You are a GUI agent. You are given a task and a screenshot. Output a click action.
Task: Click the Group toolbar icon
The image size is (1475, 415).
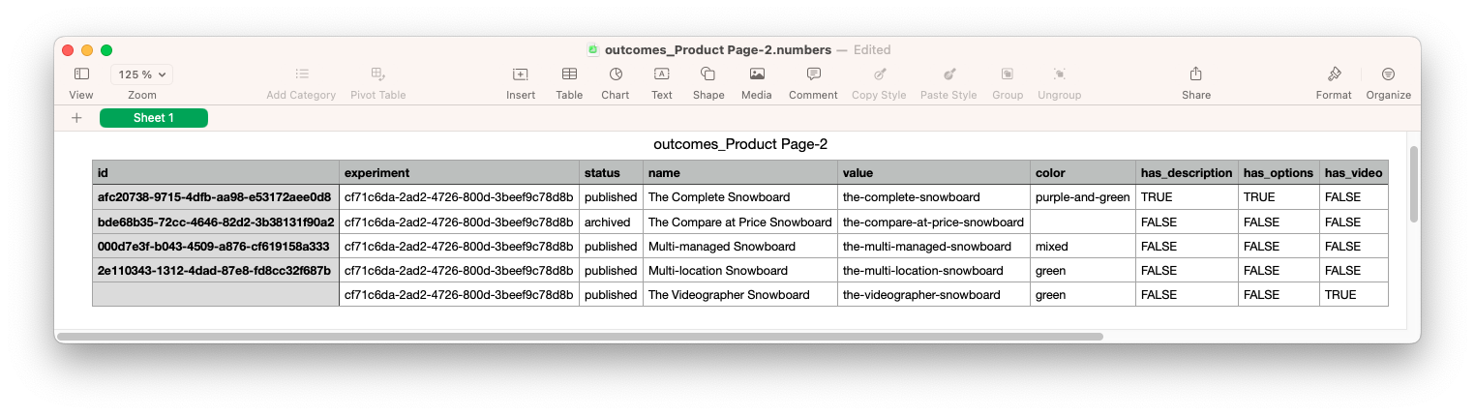pos(1008,74)
